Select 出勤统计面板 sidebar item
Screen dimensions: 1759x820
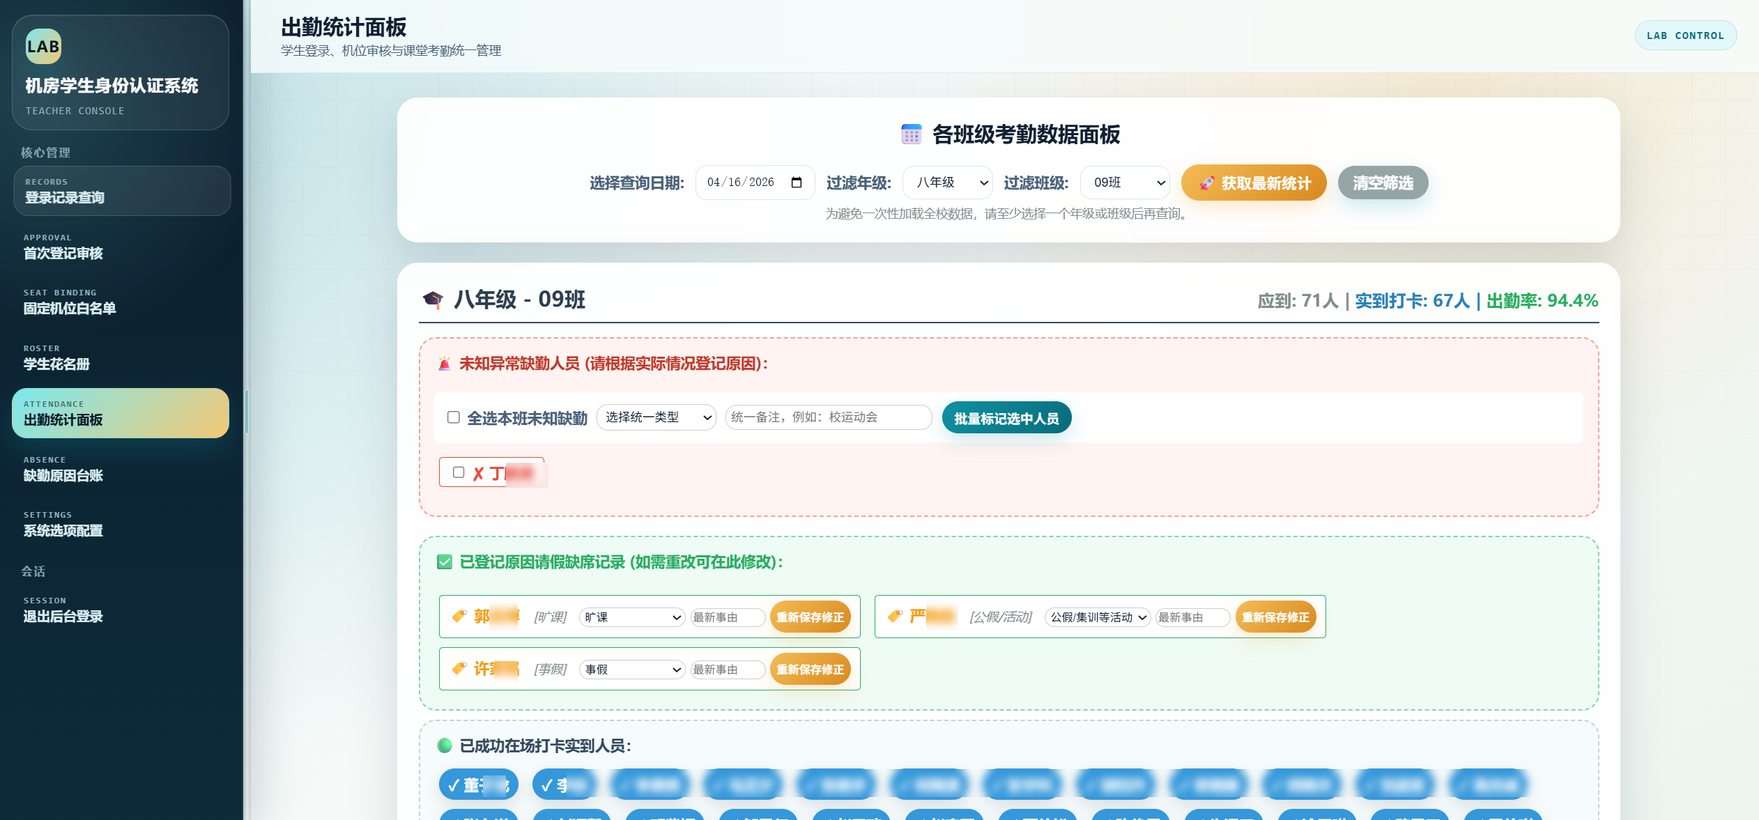121,413
